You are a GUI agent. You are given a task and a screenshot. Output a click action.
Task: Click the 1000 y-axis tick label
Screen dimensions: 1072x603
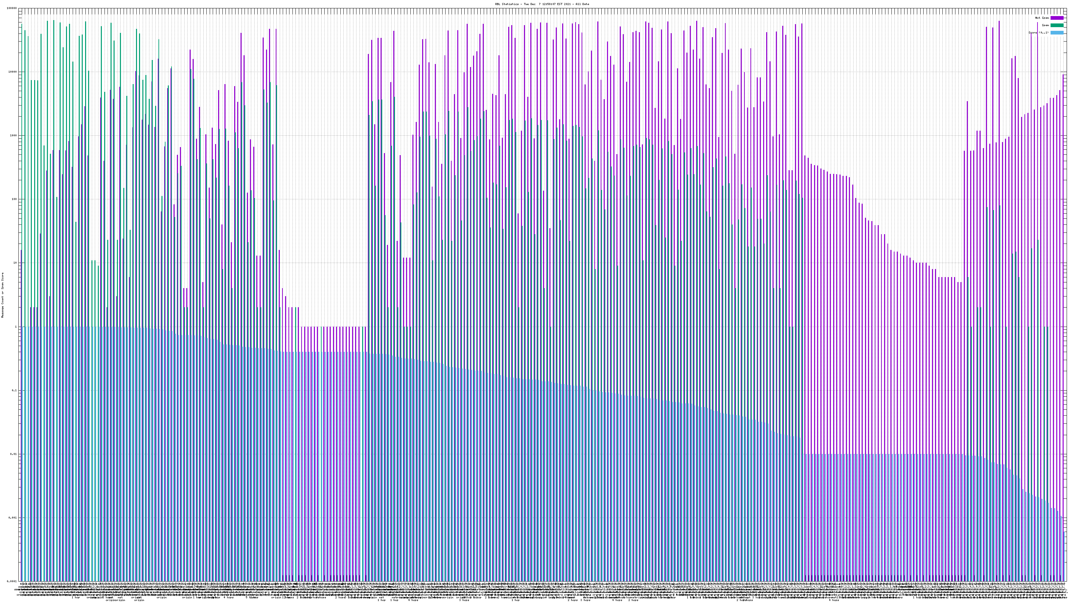(x=14, y=136)
